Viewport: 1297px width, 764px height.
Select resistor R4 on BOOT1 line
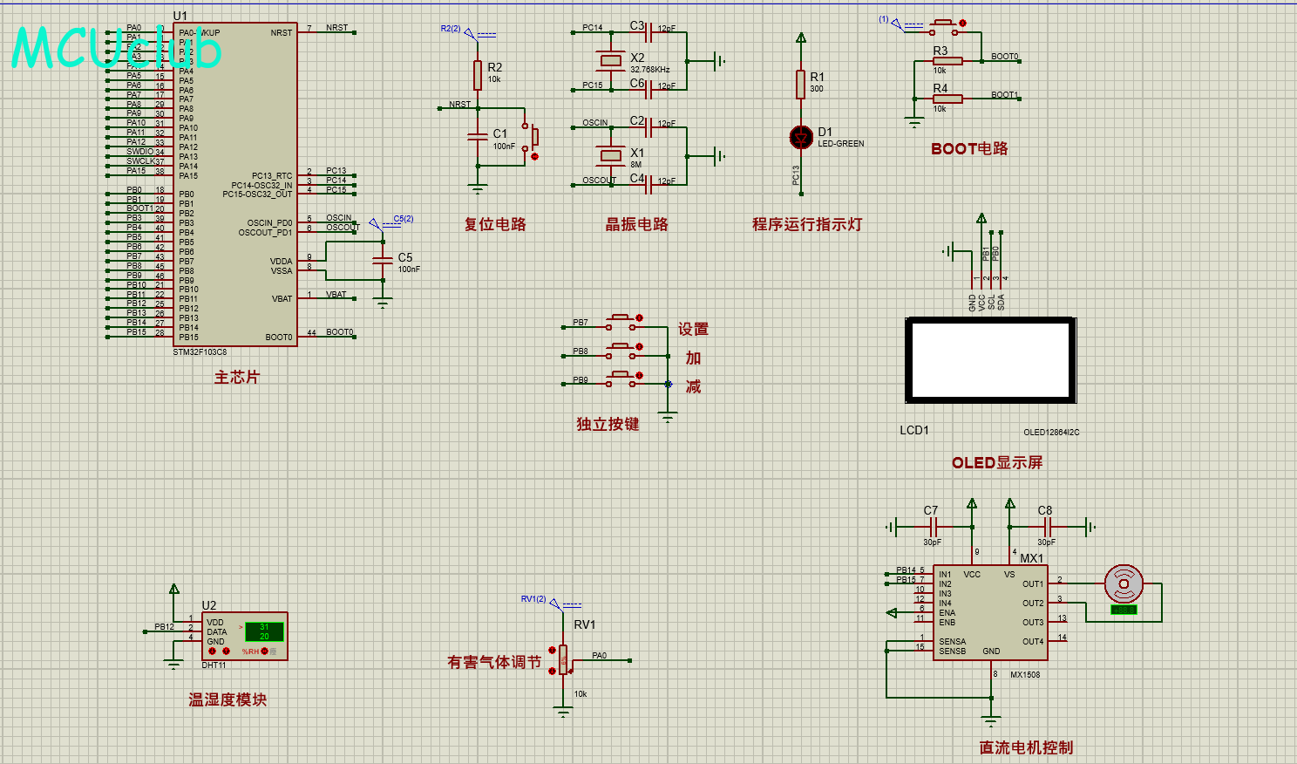(x=947, y=99)
